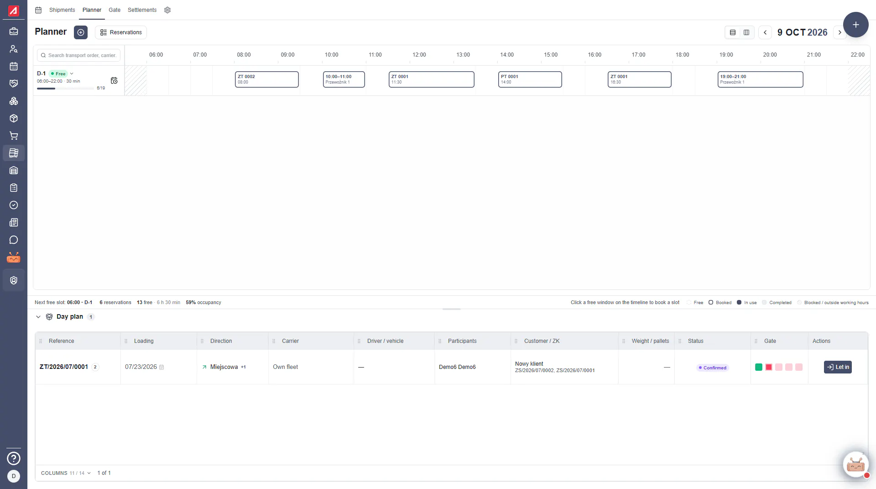
Task: Click the green gate status swatch
Action: pyautogui.click(x=759, y=367)
